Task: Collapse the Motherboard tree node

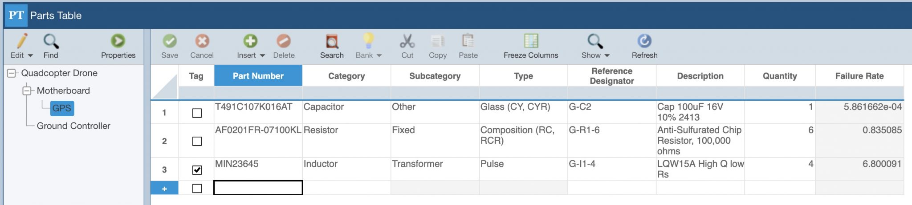Action: click(27, 91)
